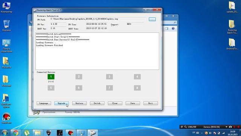The image size is (241, 136).
Task: Select green connected device slot 1
Action: (51, 77)
